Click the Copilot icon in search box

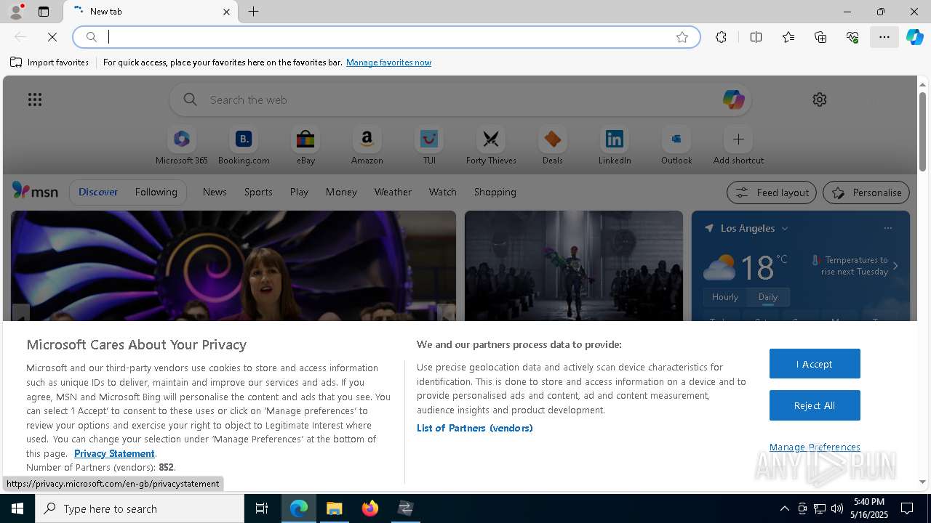coord(733,100)
